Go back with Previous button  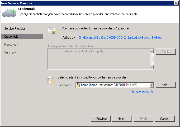tap(101, 119)
